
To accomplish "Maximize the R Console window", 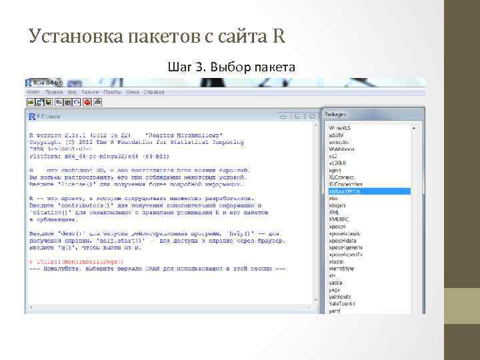I will [298, 117].
